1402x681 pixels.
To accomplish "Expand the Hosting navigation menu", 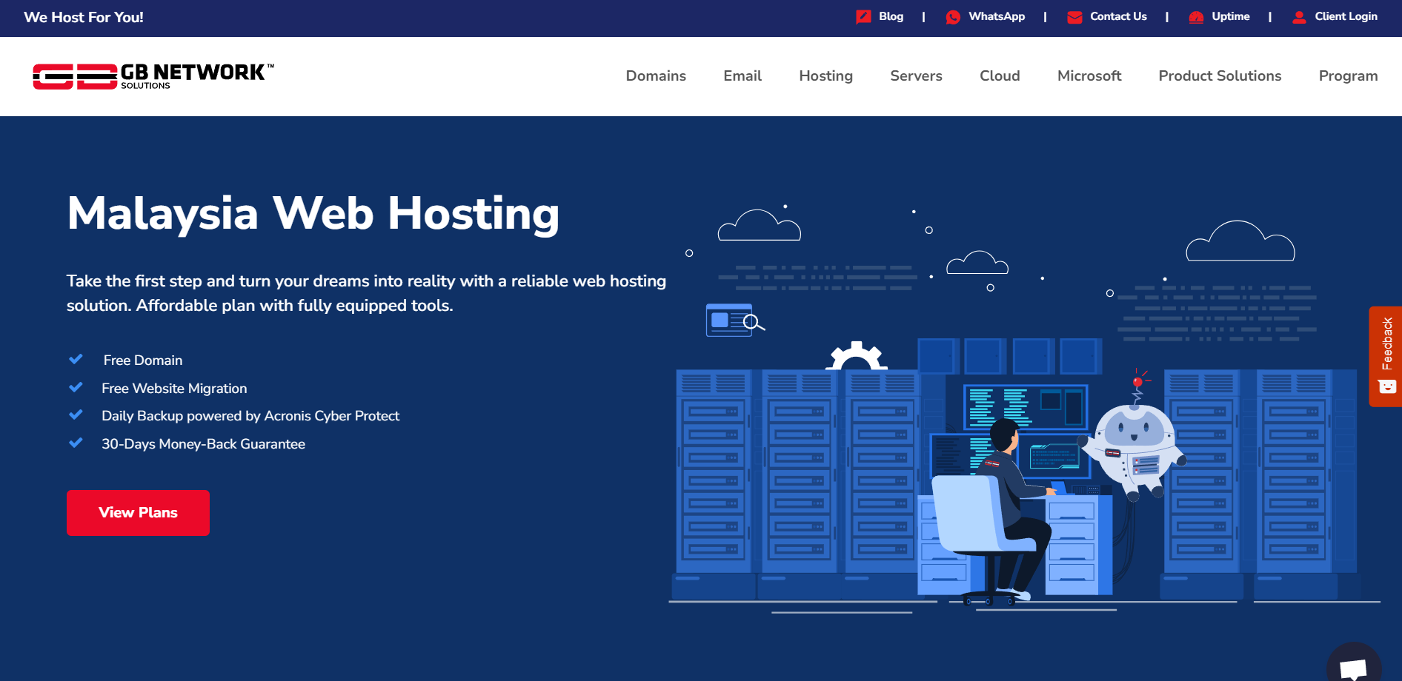I will (825, 76).
